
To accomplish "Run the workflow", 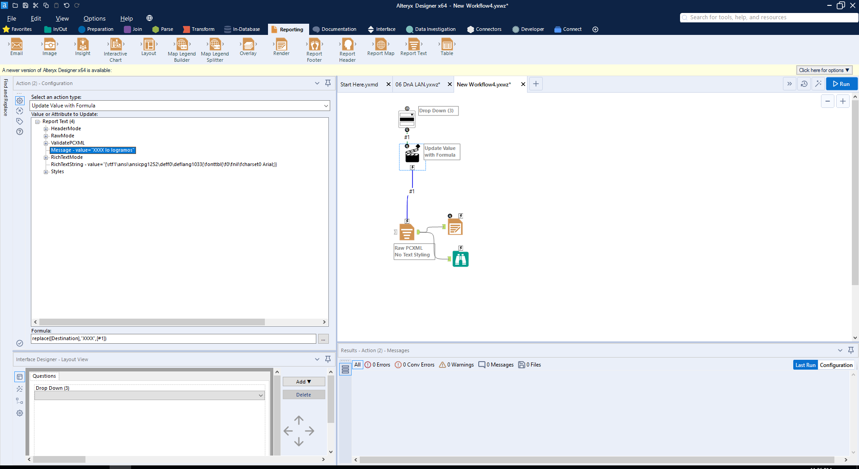I will [841, 84].
